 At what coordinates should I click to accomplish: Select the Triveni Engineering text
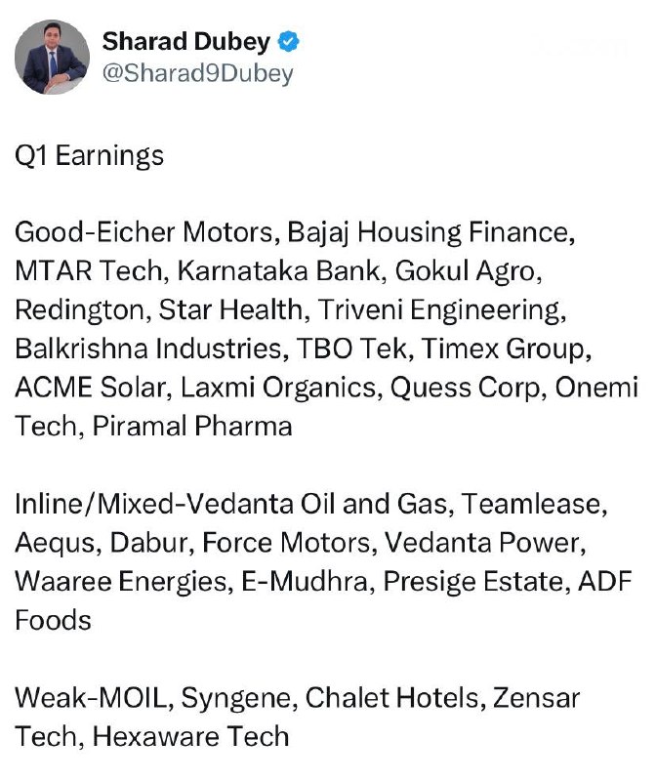point(439,309)
